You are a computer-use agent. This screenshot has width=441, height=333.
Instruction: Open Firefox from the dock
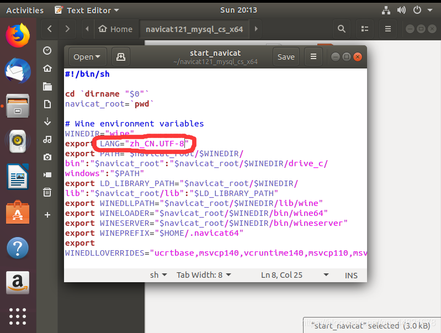coord(18,35)
